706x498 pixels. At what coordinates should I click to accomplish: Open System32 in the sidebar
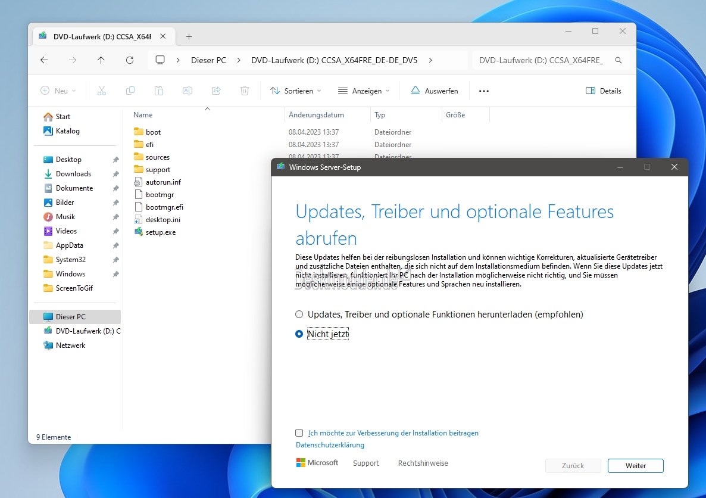coord(64,260)
